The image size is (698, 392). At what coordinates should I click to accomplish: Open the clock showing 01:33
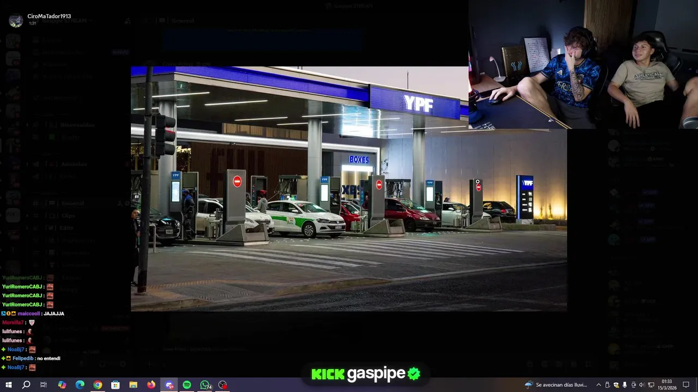click(667, 384)
